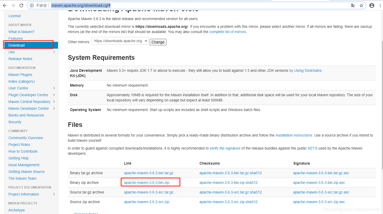Open the Other mirrors dropdown

[120, 41]
